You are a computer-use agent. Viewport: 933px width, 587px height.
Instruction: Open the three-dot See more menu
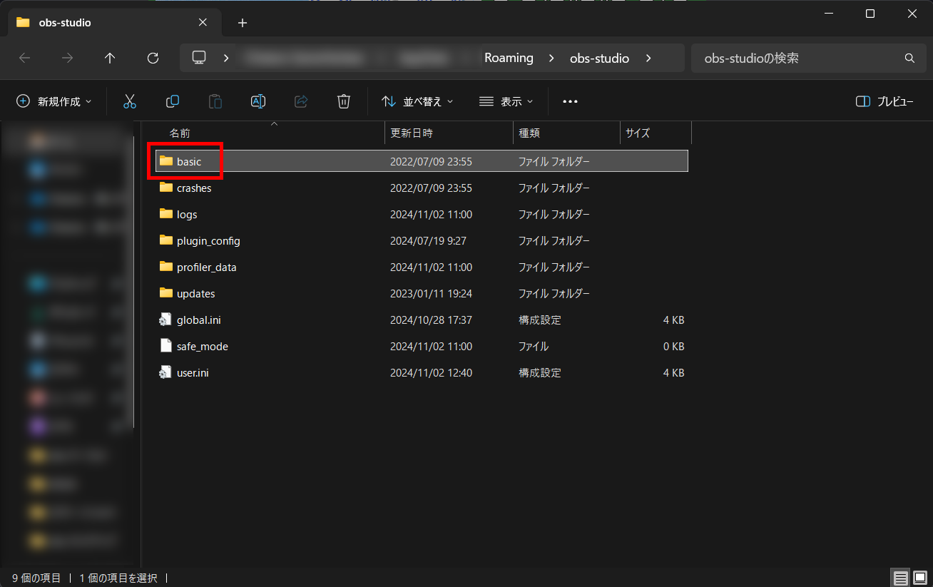(570, 101)
